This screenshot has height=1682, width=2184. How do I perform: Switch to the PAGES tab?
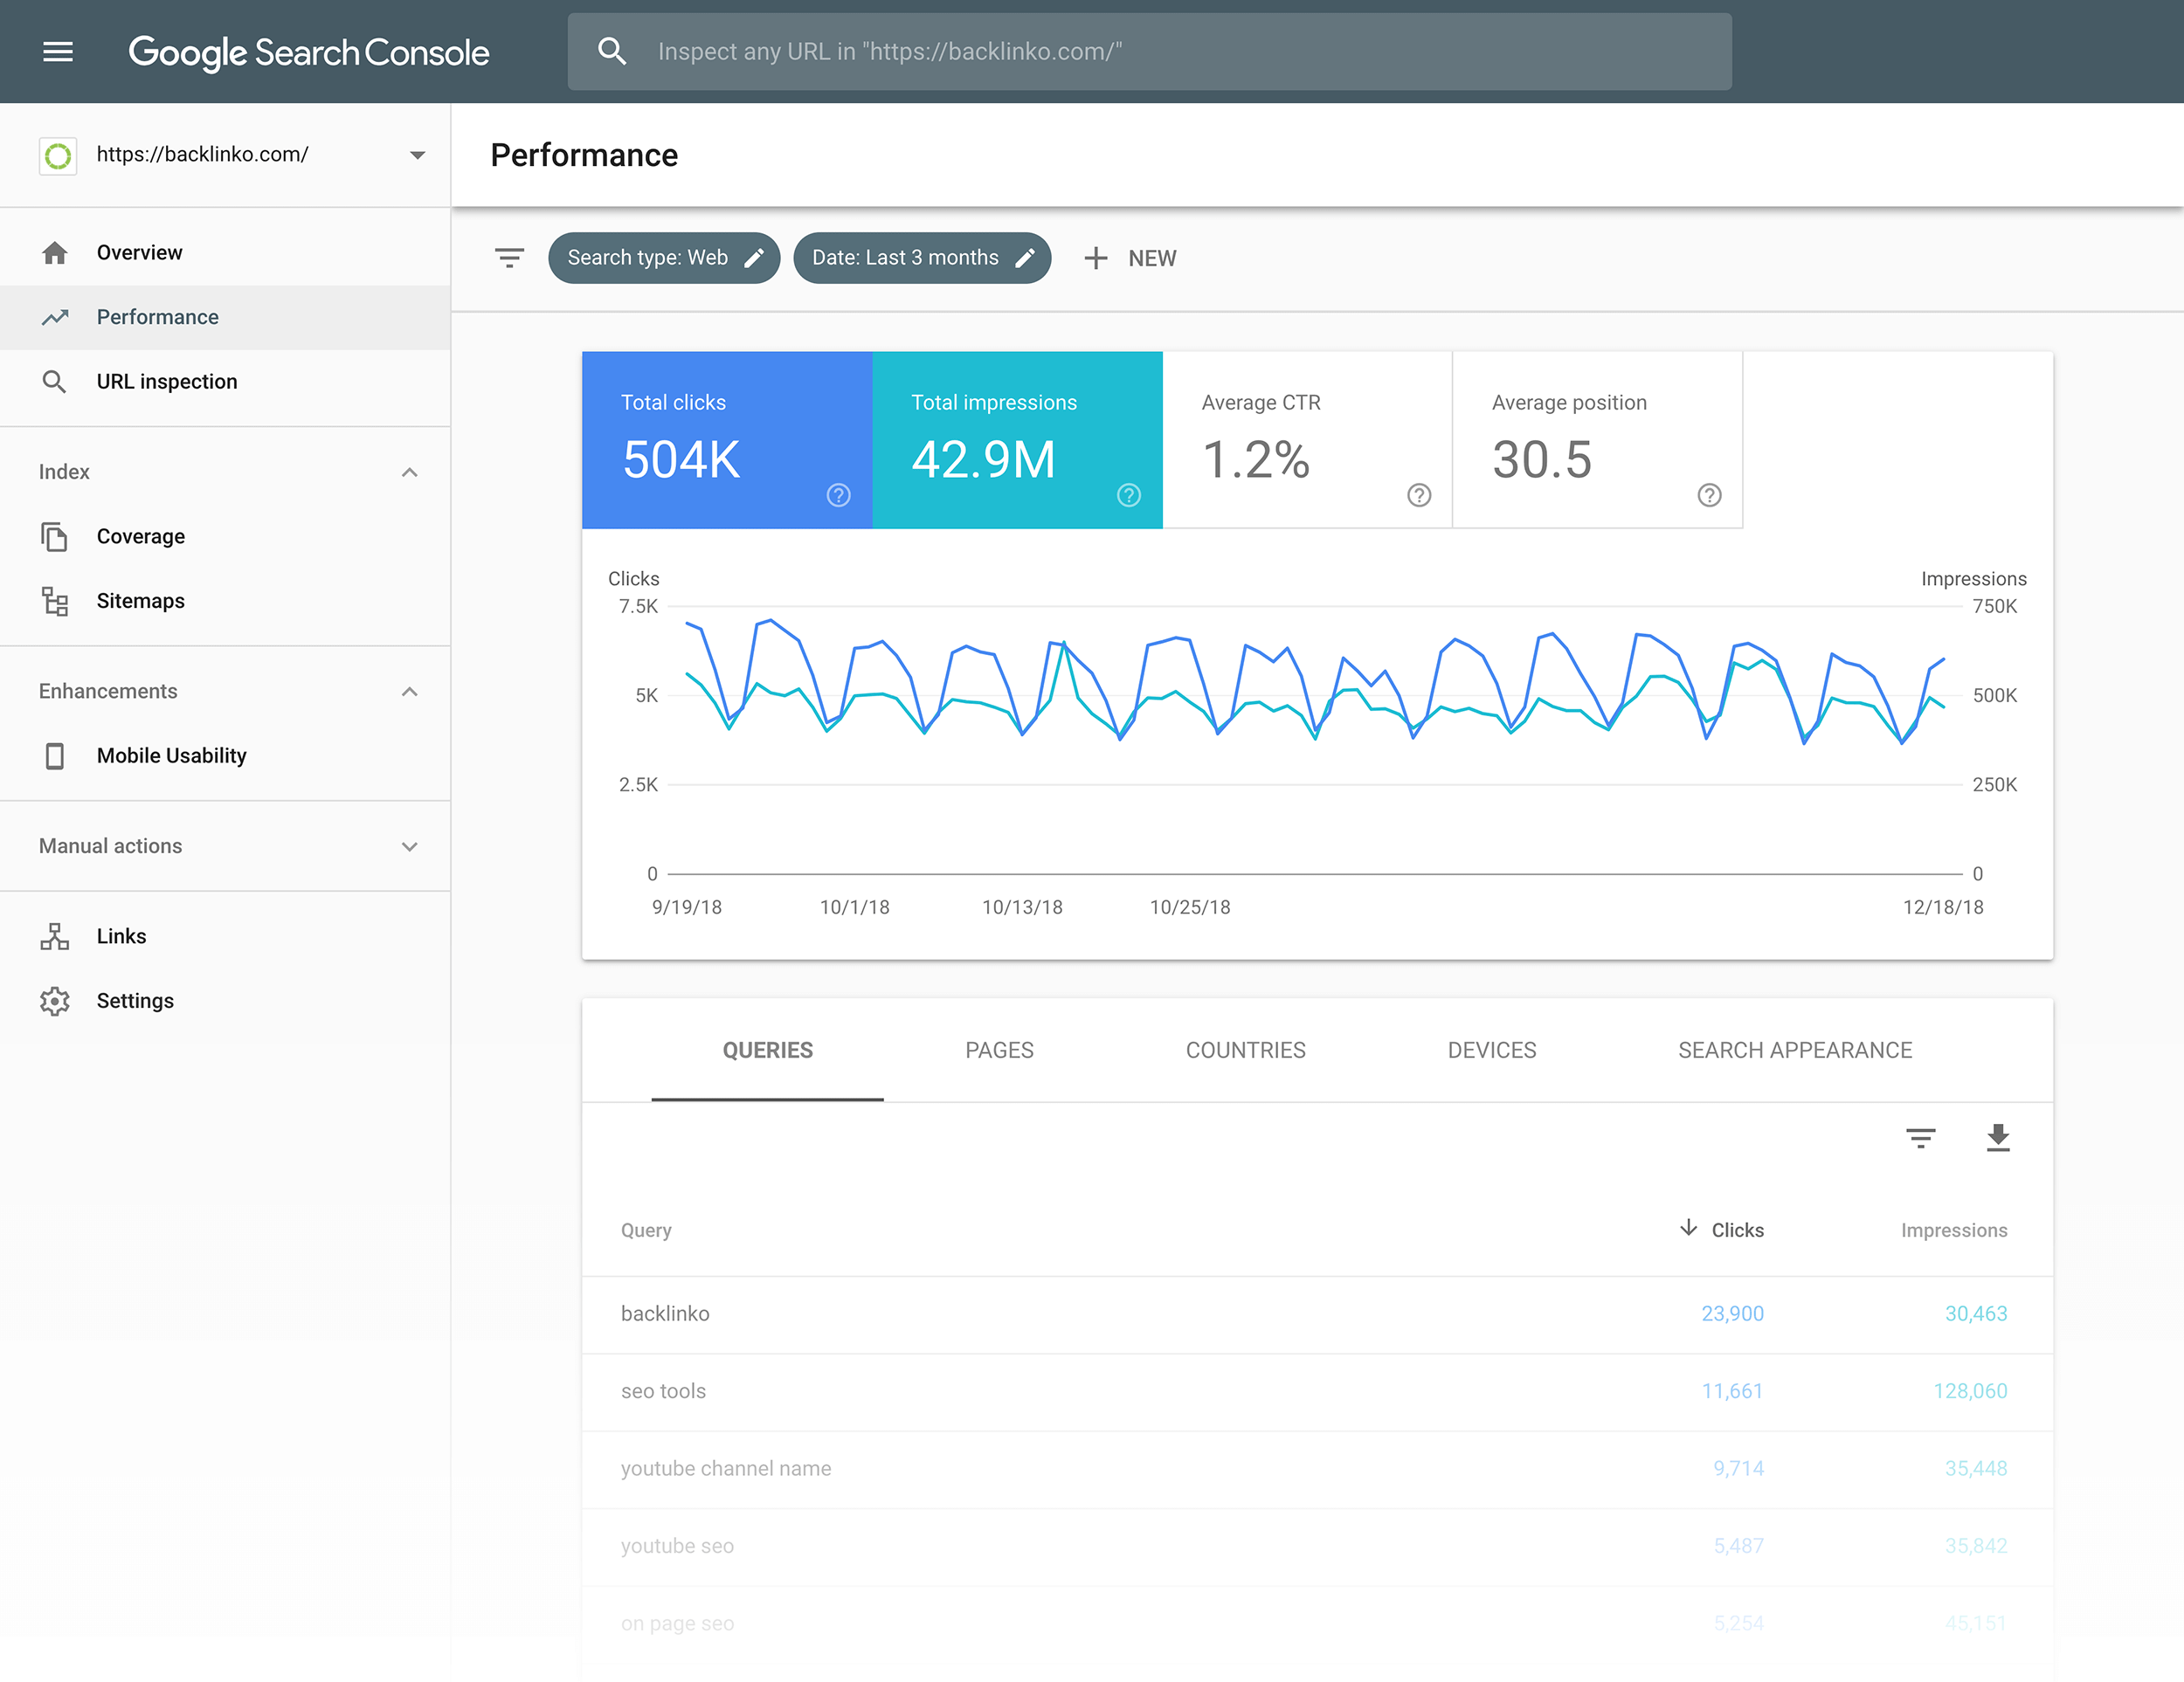(1000, 1051)
